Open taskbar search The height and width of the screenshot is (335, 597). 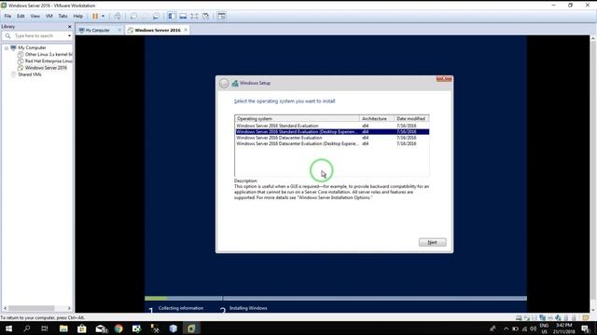point(27,328)
